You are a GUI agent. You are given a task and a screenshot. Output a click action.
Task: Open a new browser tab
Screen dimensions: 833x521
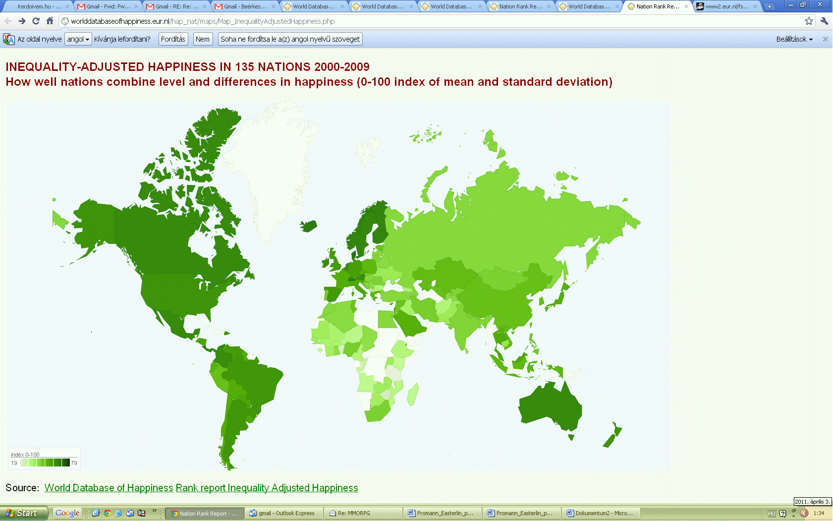pyautogui.click(x=769, y=6)
